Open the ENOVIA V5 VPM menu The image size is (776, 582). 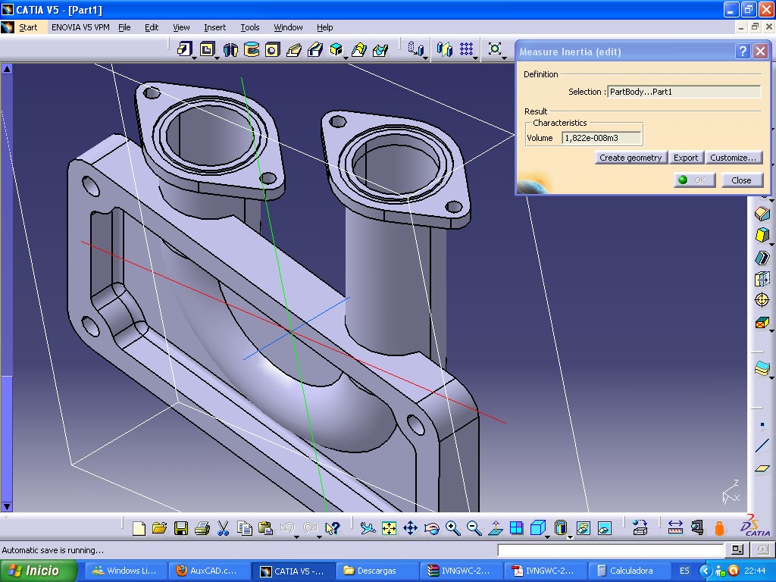pyautogui.click(x=80, y=27)
